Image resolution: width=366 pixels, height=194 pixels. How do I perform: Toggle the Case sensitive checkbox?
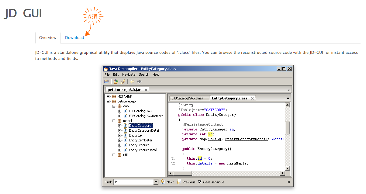click(200, 182)
